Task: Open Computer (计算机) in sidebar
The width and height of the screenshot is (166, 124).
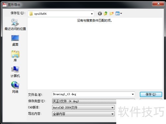Action: point(15,72)
